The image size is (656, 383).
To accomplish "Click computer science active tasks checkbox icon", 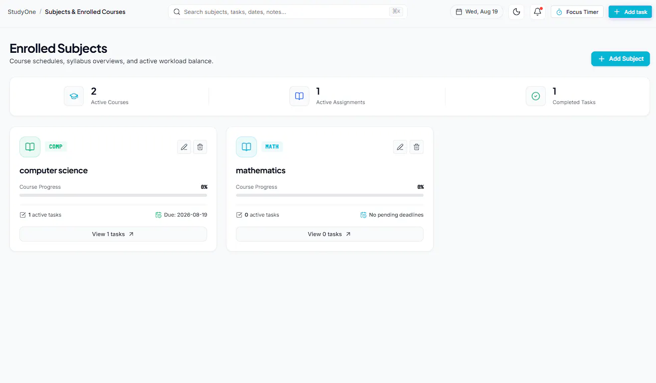I will pyautogui.click(x=22, y=215).
